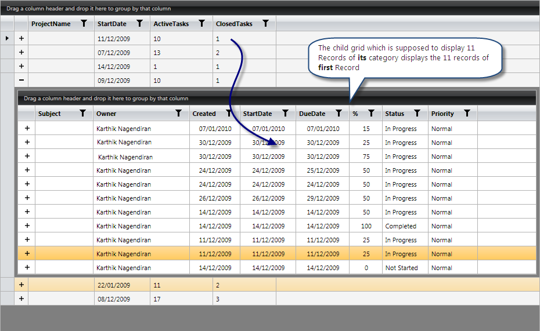
Task: Expand the task row due 25/12/2009
Action: (27, 170)
